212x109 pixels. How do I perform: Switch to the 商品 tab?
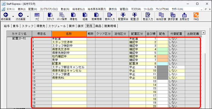(x=98, y=26)
